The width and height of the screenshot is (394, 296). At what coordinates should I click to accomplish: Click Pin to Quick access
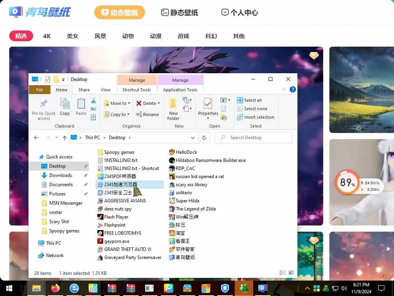[x=44, y=109]
